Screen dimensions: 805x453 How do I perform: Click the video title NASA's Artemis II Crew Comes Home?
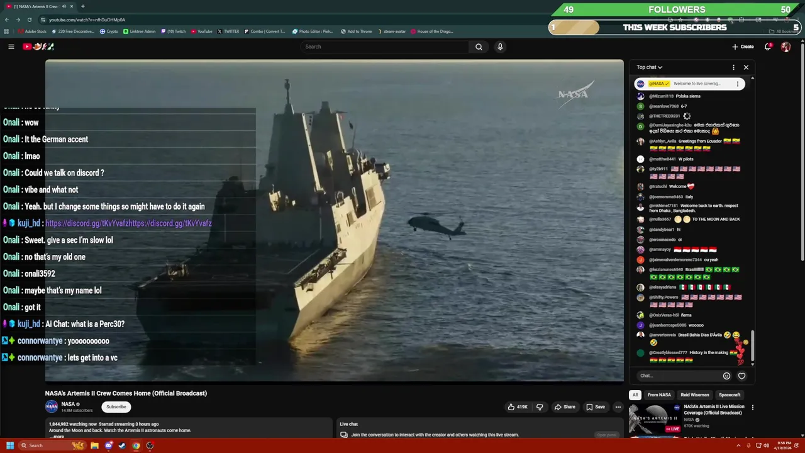(x=126, y=393)
